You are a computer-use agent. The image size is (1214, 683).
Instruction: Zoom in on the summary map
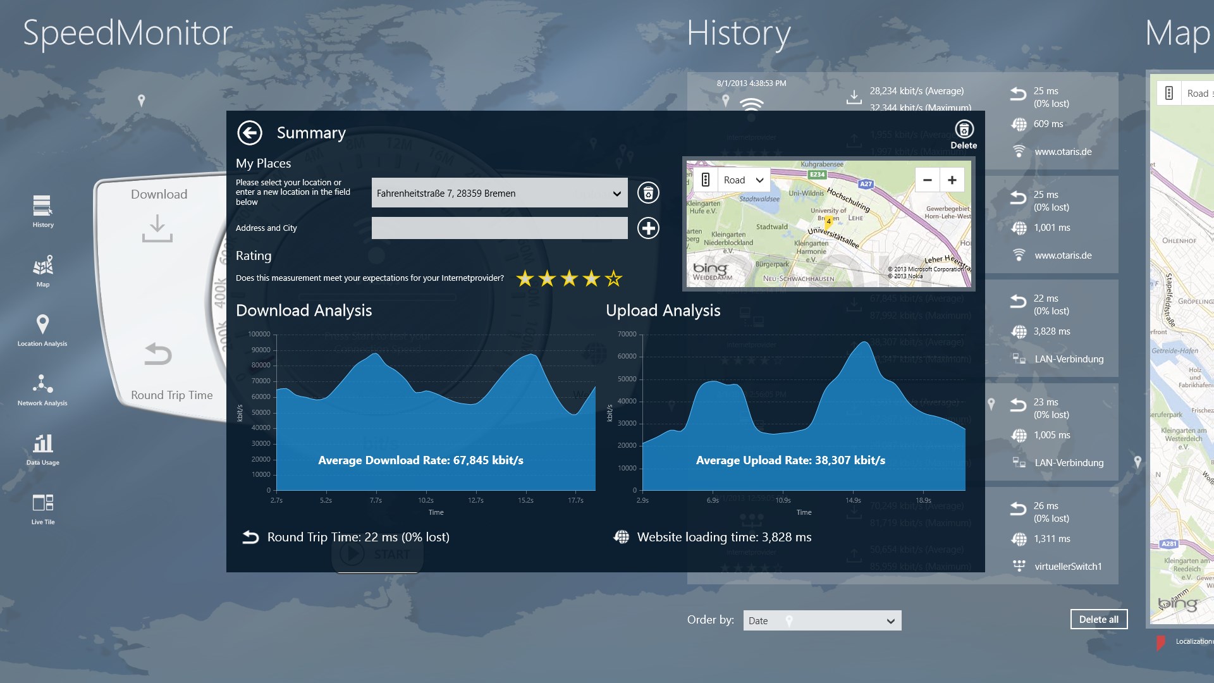coord(952,180)
